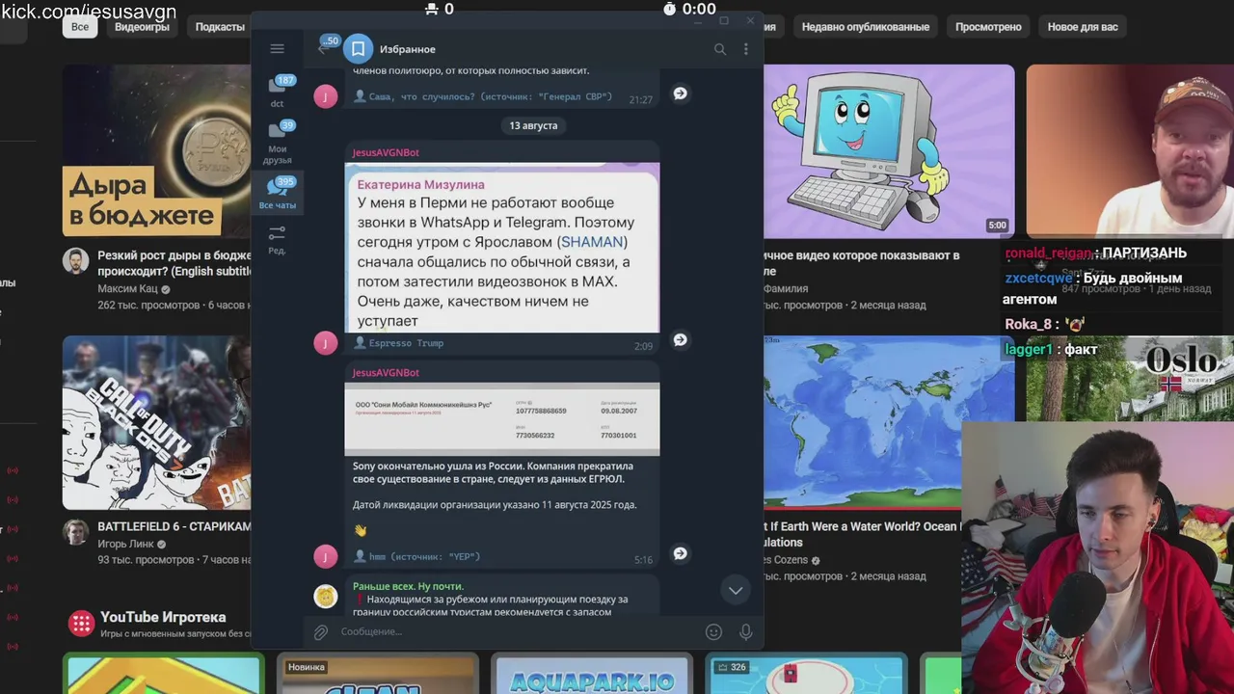Search within the Избранное chat

click(719, 49)
